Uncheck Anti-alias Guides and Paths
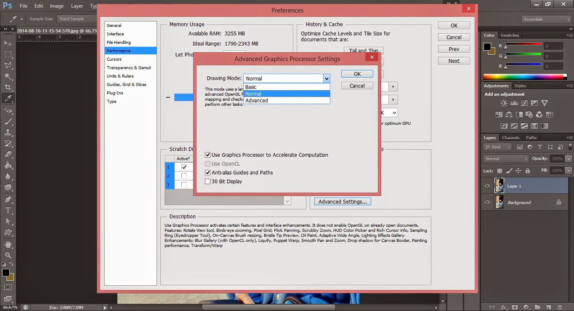Image resolution: width=574 pixels, height=311 pixels. 207,173
